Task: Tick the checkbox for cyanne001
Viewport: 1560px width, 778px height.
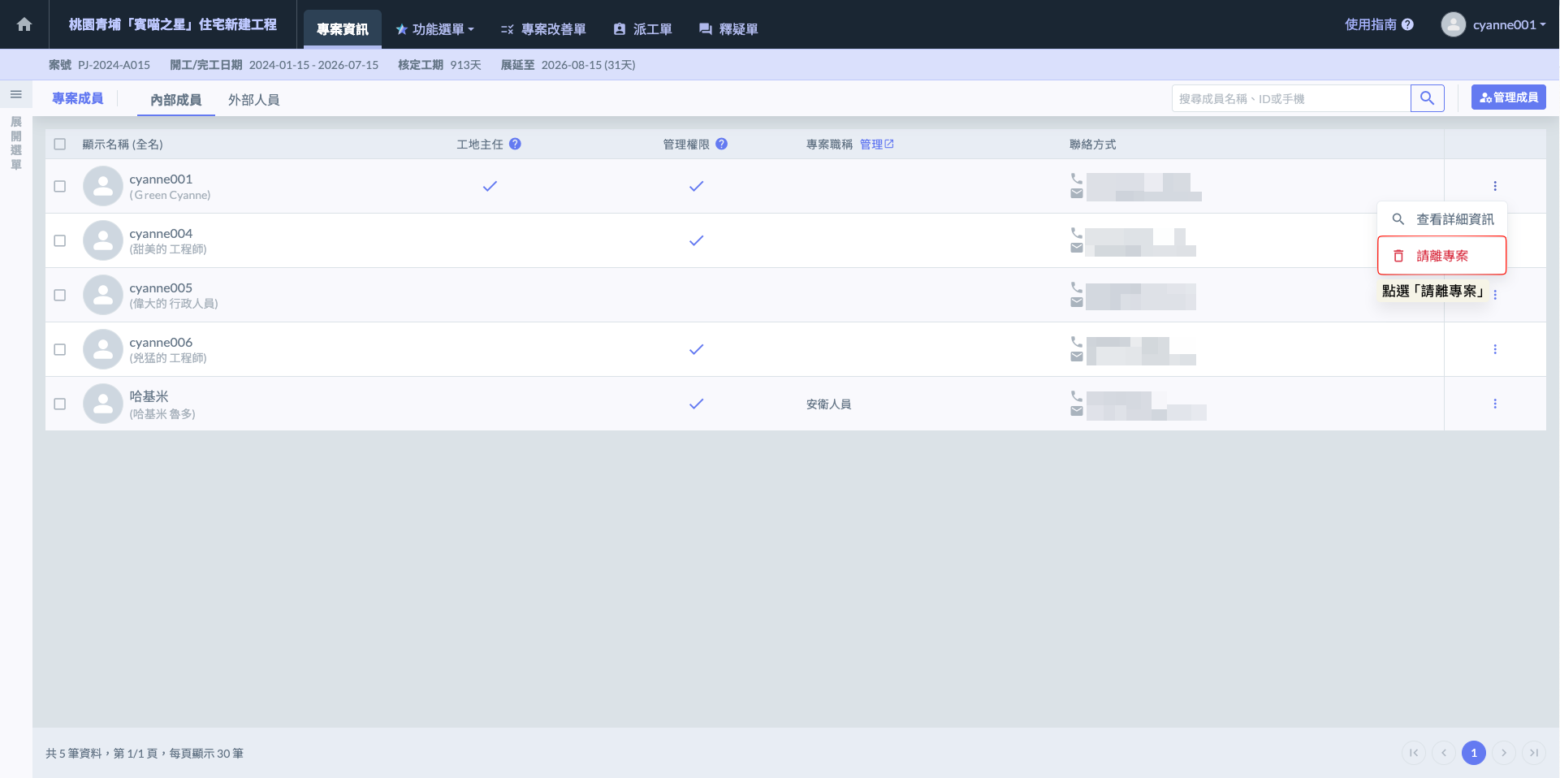Action: (x=60, y=186)
